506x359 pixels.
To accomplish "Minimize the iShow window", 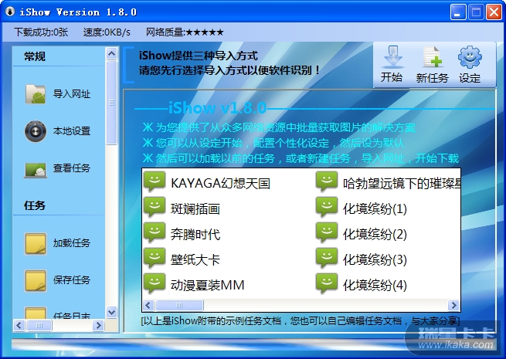I will click(458, 13).
